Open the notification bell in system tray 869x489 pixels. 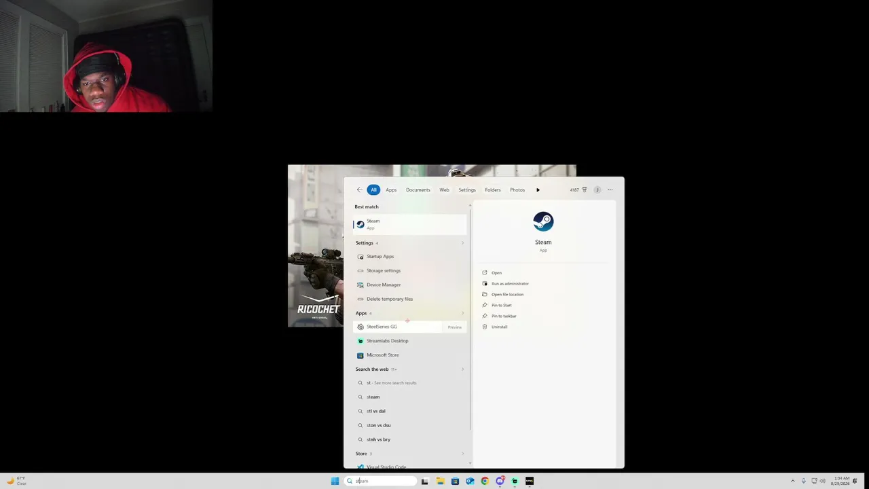coord(855,482)
